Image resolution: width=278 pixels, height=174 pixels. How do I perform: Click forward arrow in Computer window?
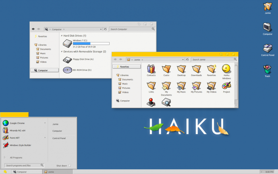pyautogui.click(x=39, y=29)
